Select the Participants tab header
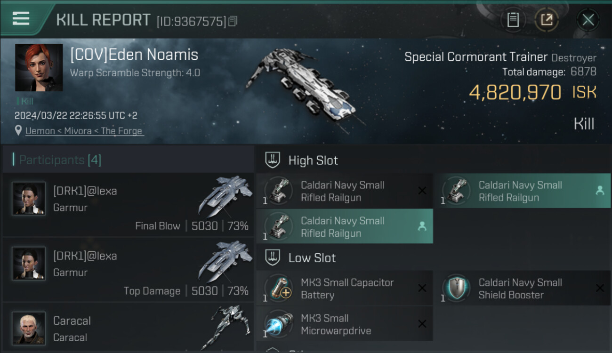Screen dimensions: 612x353 pyautogui.click(x=60, y=160)
